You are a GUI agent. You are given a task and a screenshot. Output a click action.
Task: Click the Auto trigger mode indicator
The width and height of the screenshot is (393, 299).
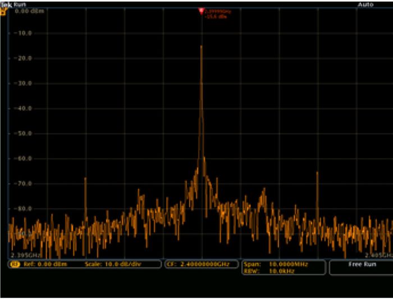365,4
